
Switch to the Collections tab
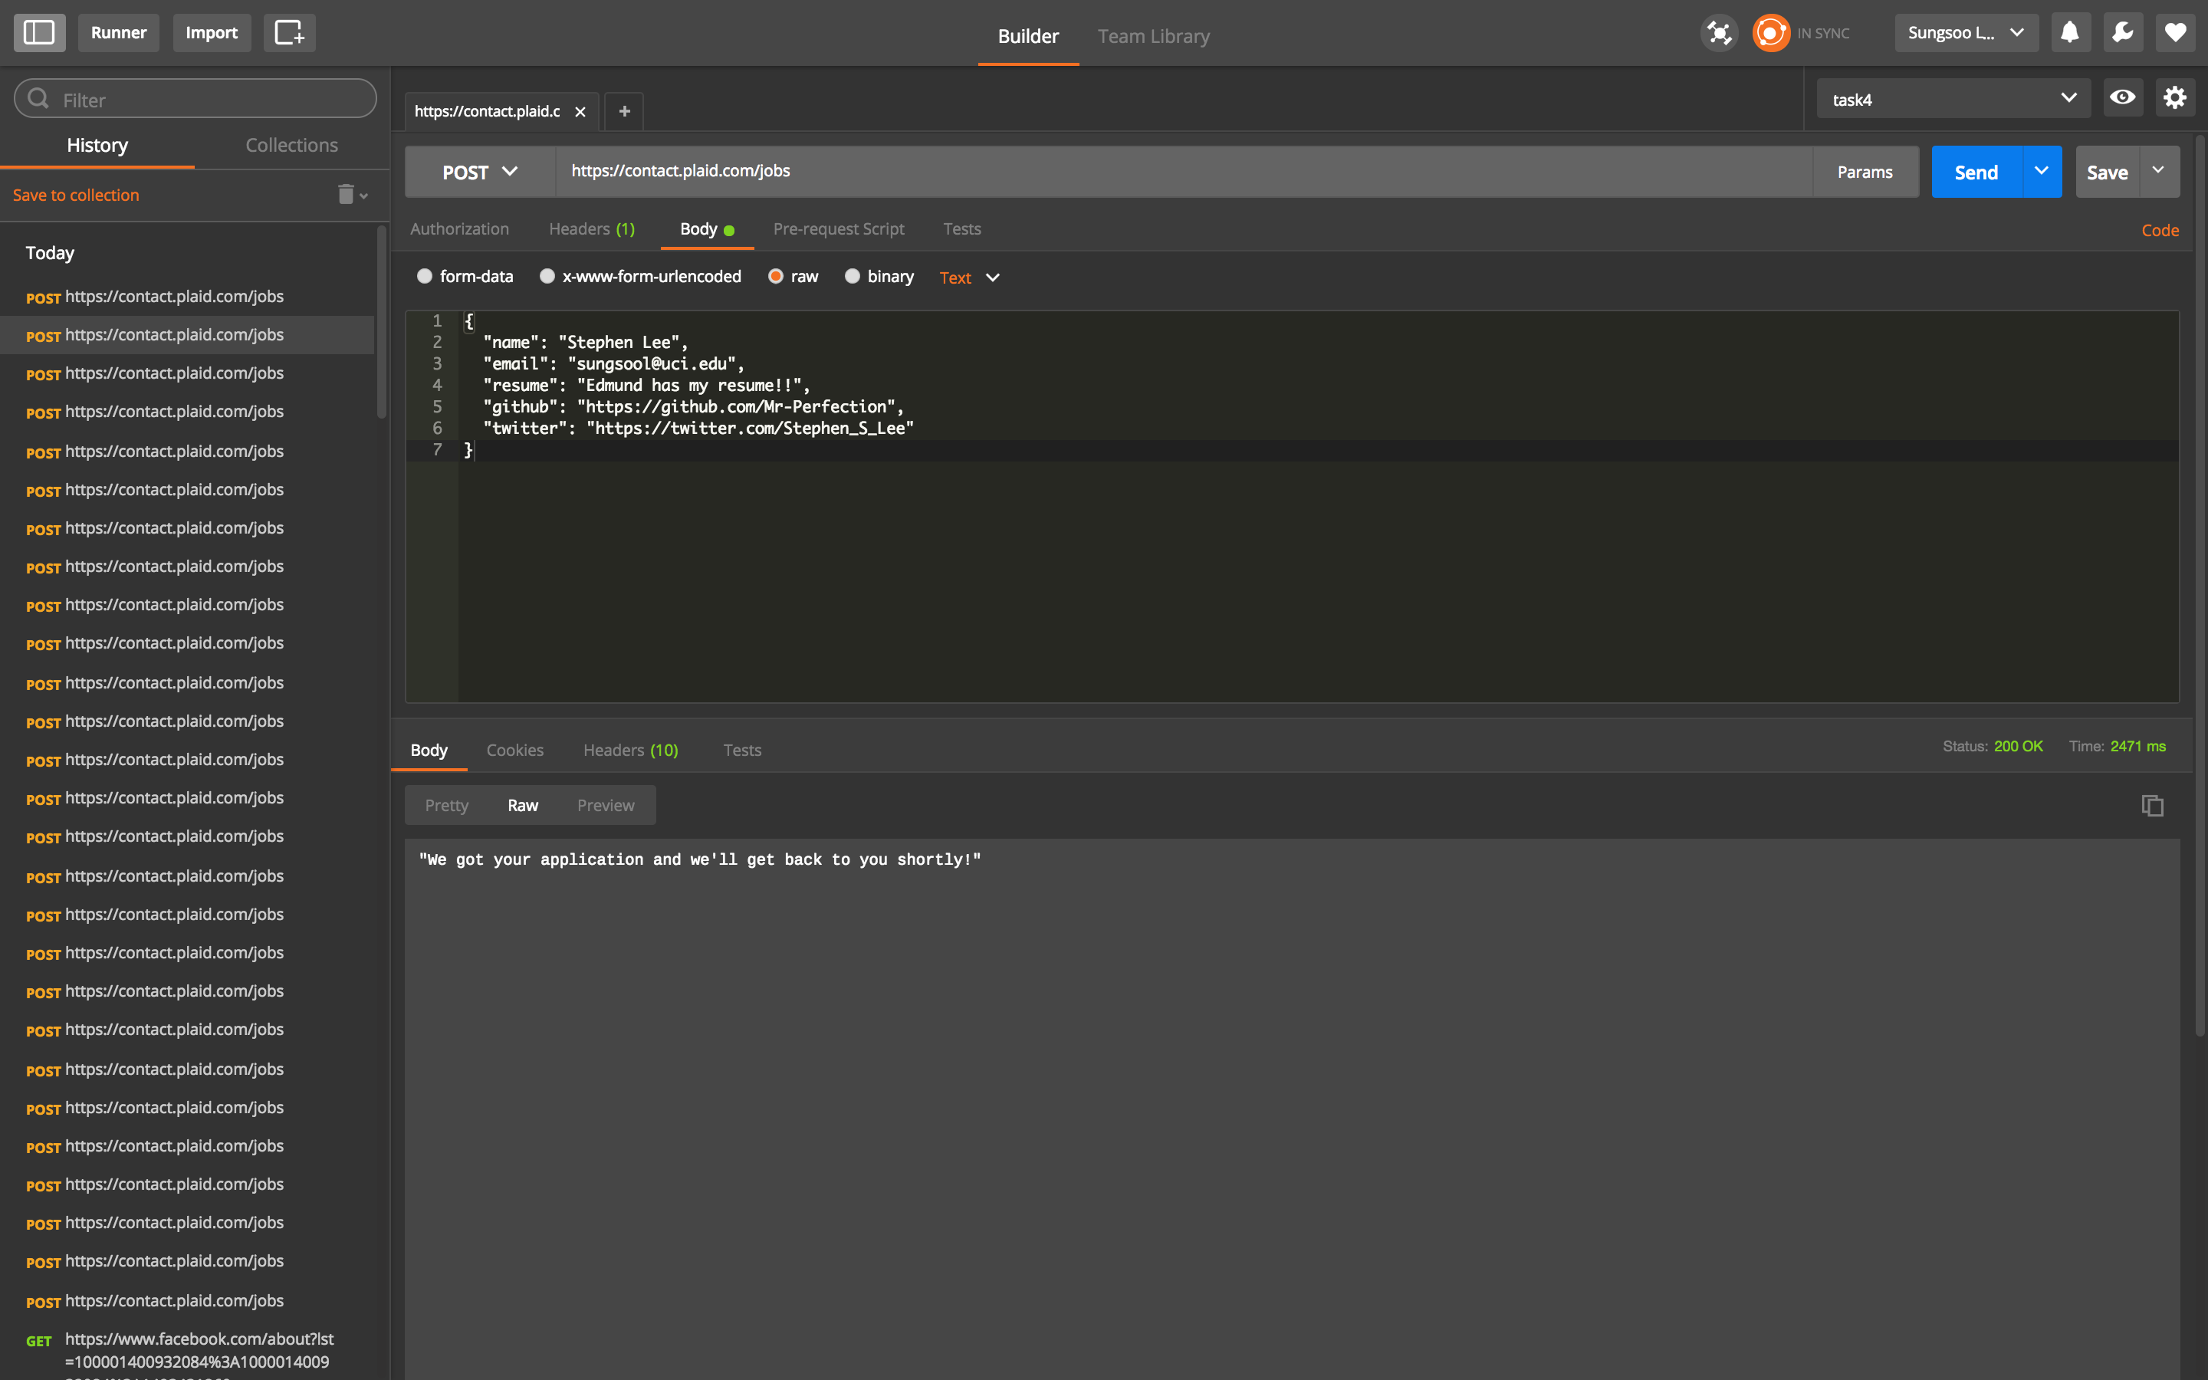(291, 145)
